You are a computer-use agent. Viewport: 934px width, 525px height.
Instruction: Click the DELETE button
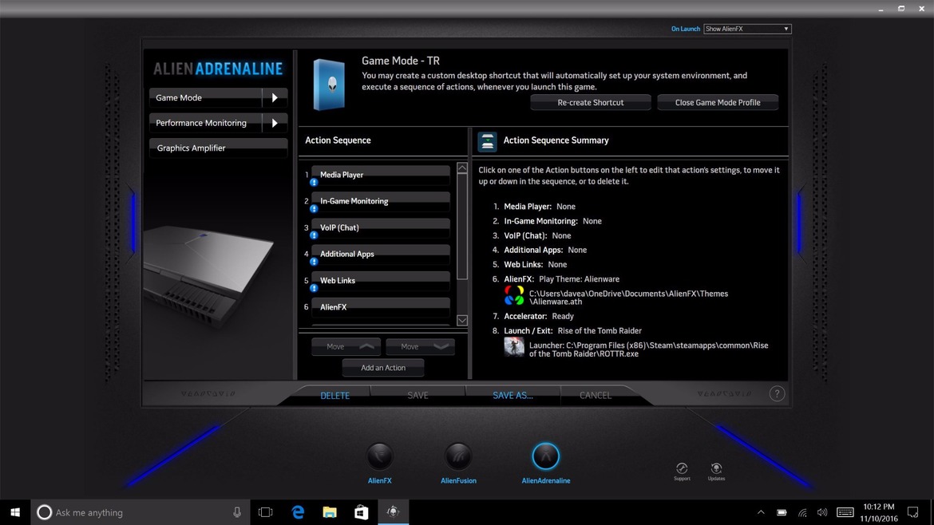coord(334,395)
